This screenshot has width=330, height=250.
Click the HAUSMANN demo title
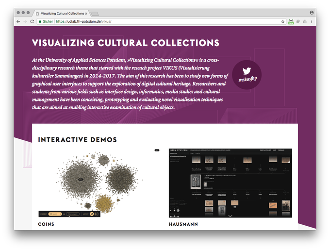pos(183,224)
